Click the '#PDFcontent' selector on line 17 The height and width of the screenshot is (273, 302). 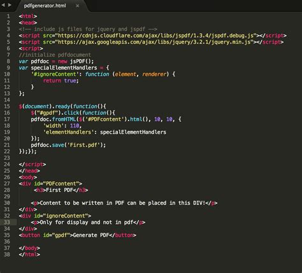(x=104, y=119)
